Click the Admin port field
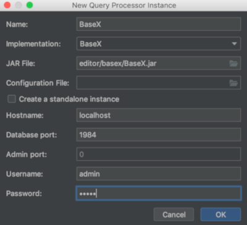 [159, 154]
